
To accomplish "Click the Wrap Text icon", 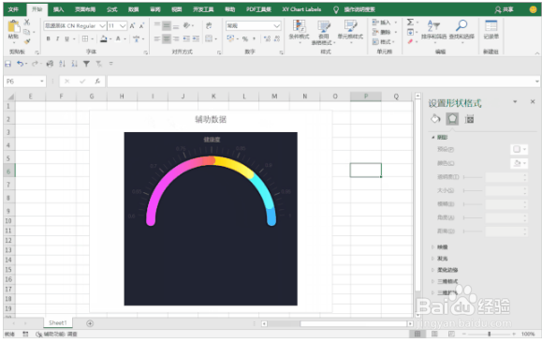I will tap(209, 25).
